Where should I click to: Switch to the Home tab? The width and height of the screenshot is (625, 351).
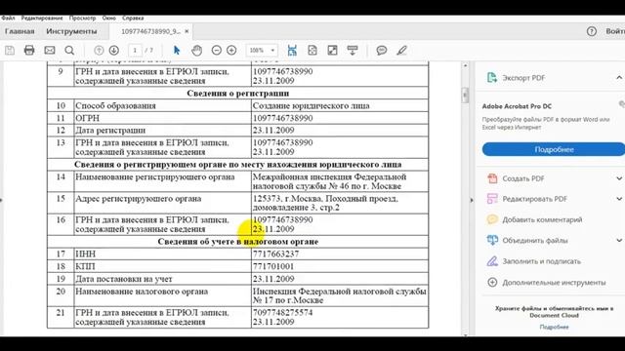pos(20,31)
